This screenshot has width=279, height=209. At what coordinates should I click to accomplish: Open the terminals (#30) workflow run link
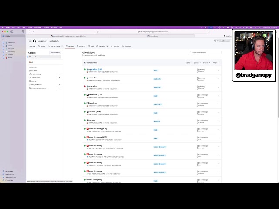96,95
